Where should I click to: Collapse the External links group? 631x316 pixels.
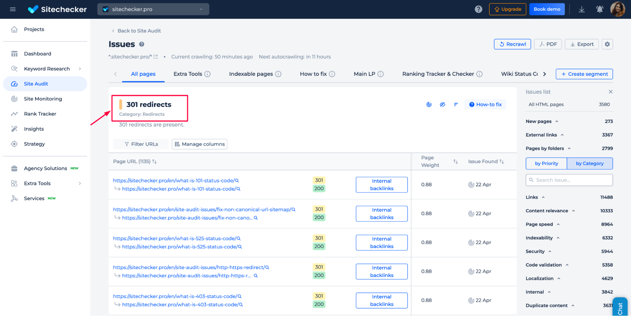pyautogui.click(x=562, y=135)
